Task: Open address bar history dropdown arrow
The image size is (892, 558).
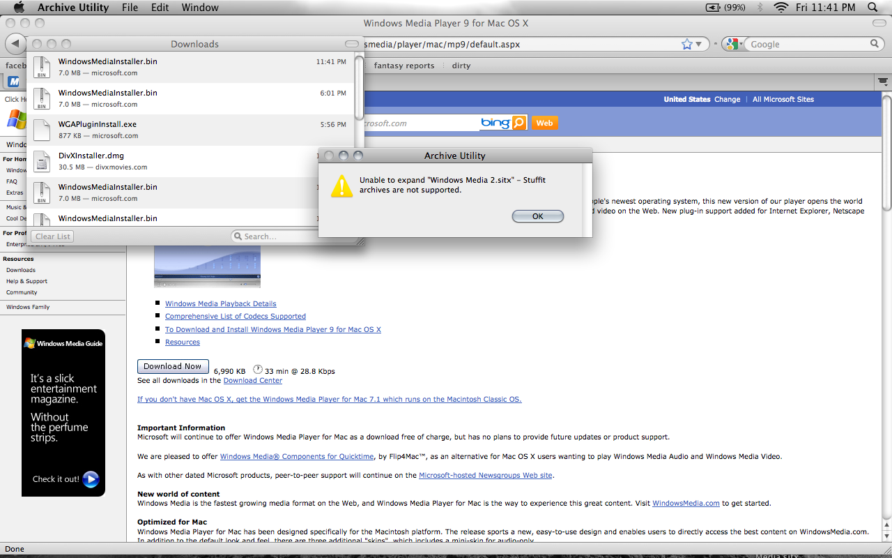Action: click(x=699, y=45)
